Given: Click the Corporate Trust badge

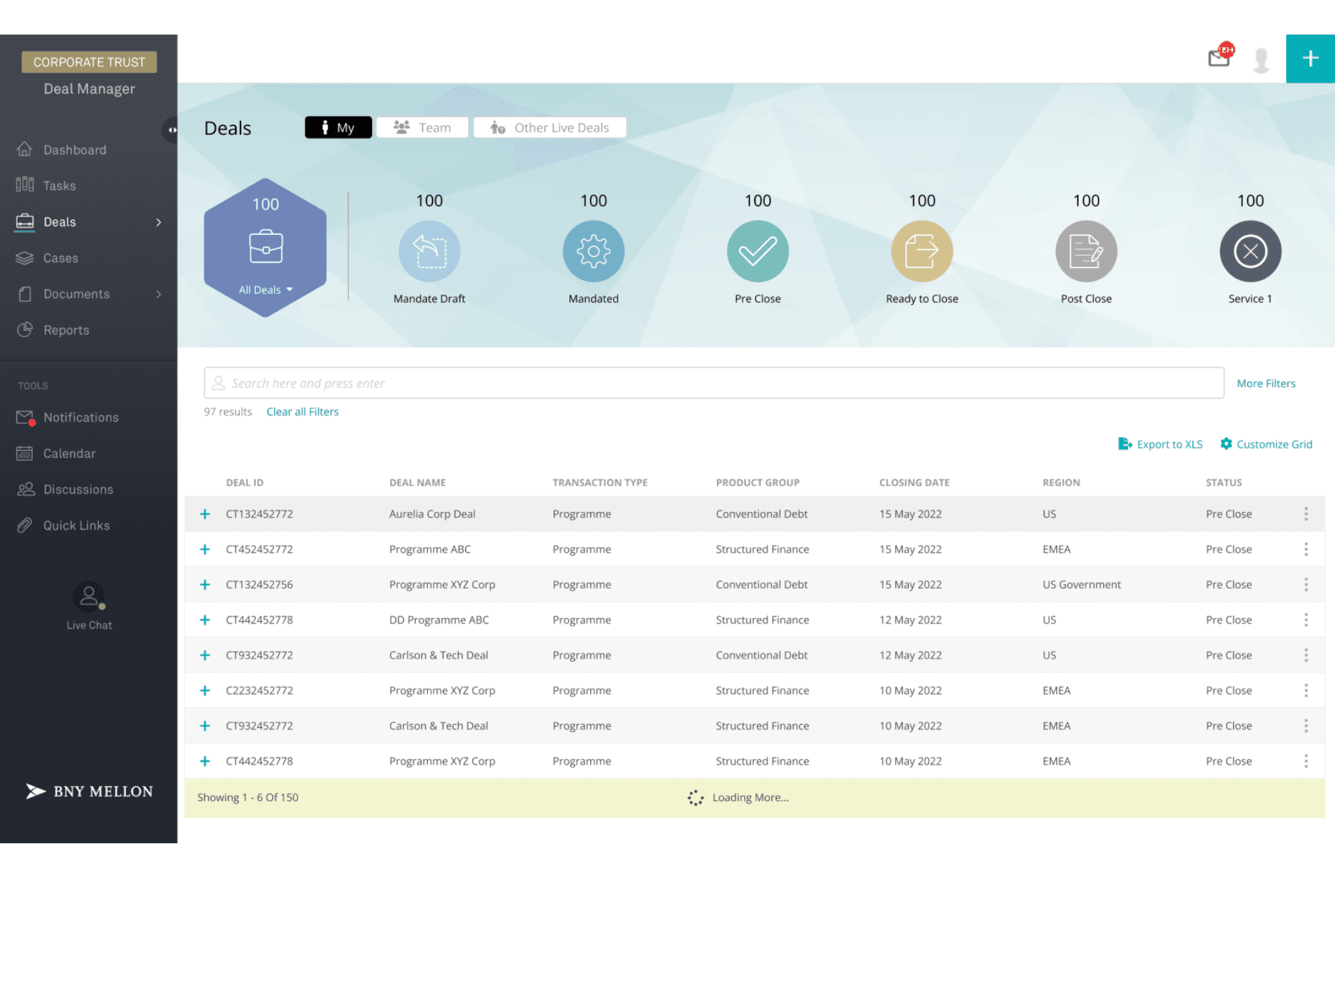Looking at the screenshot, I should click(x=89, y=63).
